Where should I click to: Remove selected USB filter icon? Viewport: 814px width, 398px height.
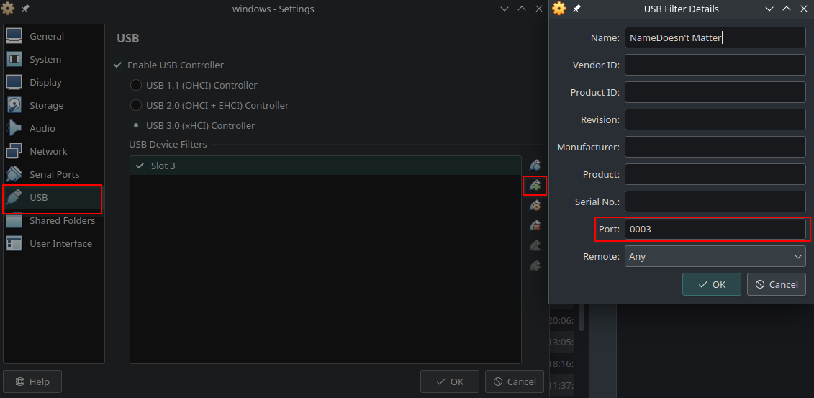click(x=535, y=226)
